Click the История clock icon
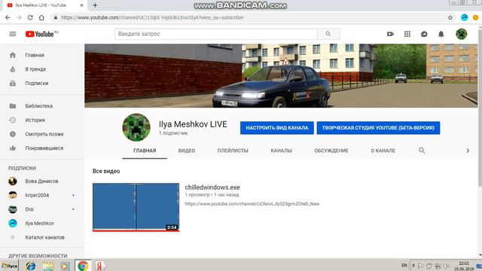This screenshot has height=271, width=482. (13, 120)
